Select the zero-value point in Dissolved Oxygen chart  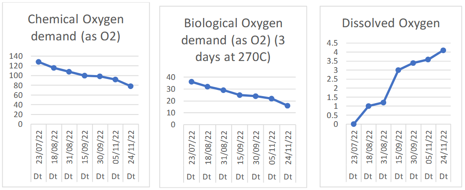(x=354, y=124)
